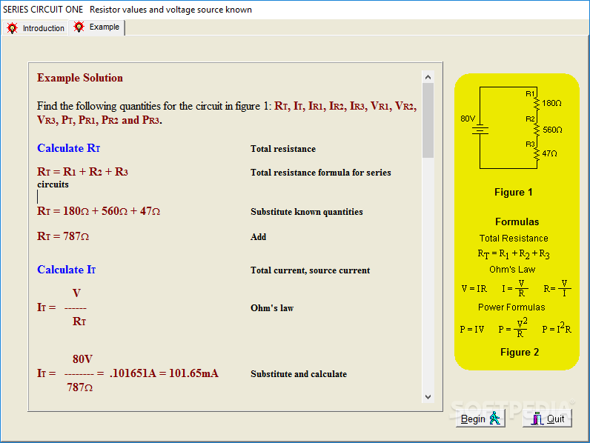The width and height of the screenshot is (590, 443).
Task: Click the equation 'RT = R1 + R2 + R3'
Action: tap(82, 172)
